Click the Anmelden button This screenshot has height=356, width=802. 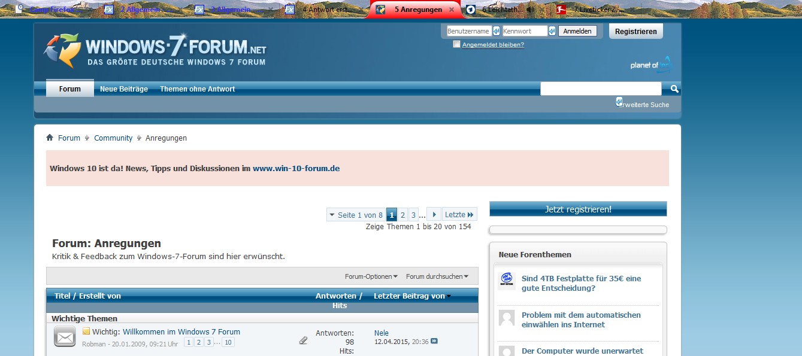point(577,31)
